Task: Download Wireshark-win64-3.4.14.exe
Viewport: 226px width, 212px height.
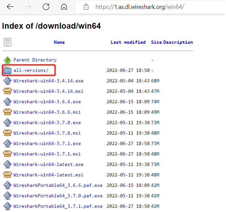Action: 48,81
